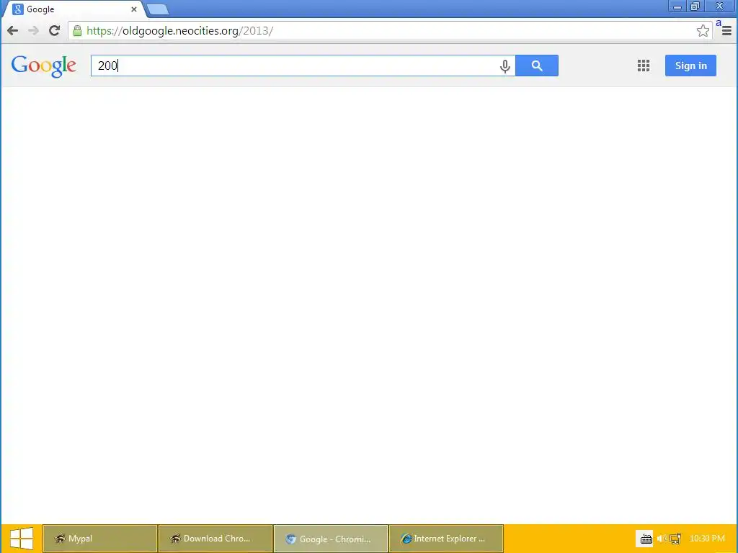
Task: Open a new tab with the tab button
Action: pos(157,9)
